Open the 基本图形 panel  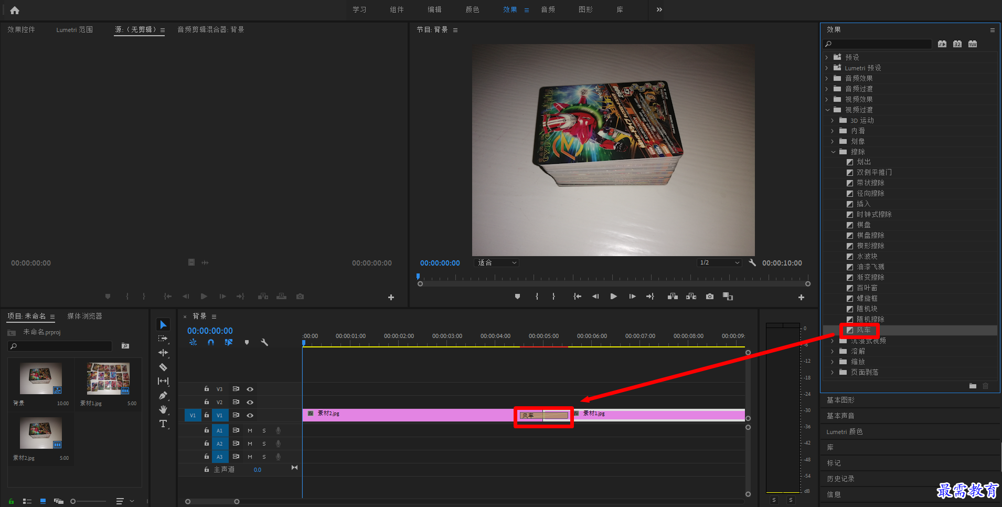[x=840, y=400]
